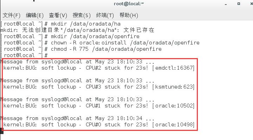Click the root@local:~ title bar
The width and height of the screenshot is (253, 140).
click(x=129, y=3)
